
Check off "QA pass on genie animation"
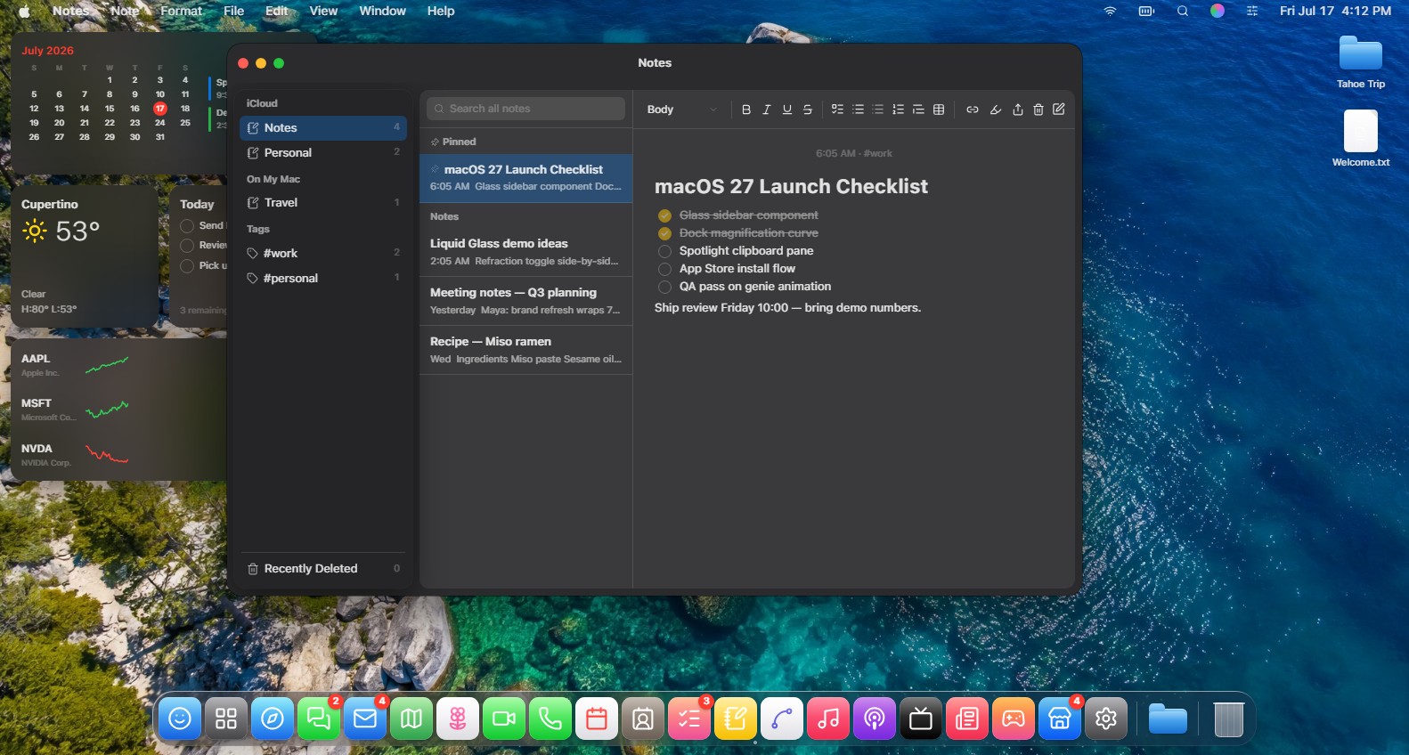tap(664, 287)
